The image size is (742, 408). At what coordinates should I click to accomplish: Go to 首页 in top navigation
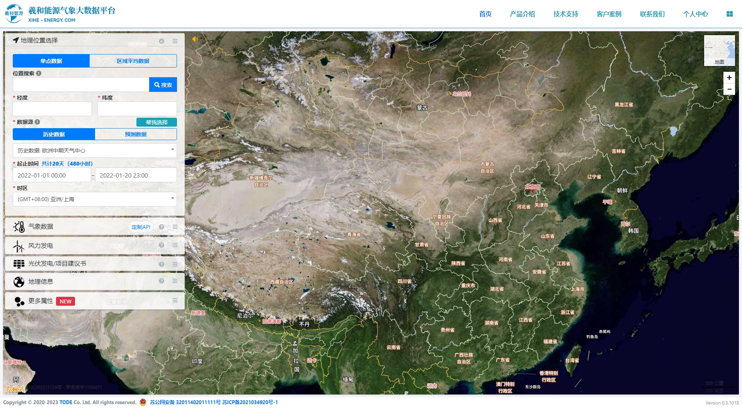[x=485, y=14]
